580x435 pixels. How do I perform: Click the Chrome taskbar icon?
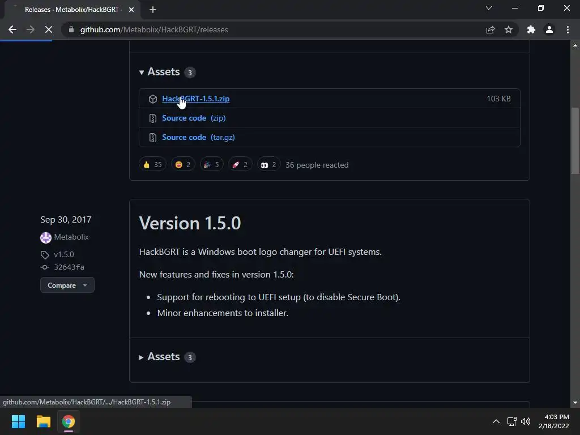pyautogui.click(x=69, y=421)
